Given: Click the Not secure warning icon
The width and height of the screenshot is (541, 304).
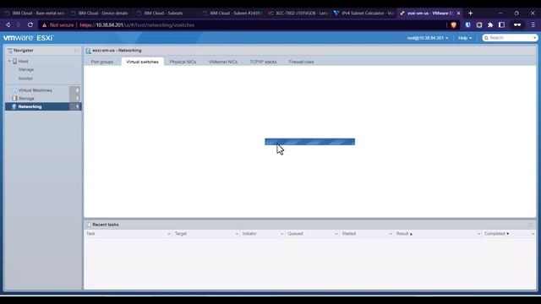Looking at the screenshot, I should point(44,25).
